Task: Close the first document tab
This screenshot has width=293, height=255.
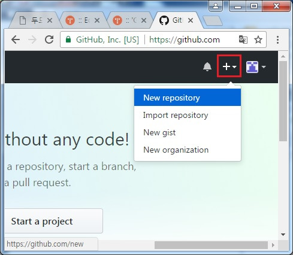Action: pyautogui.click(x=50, y=20)
